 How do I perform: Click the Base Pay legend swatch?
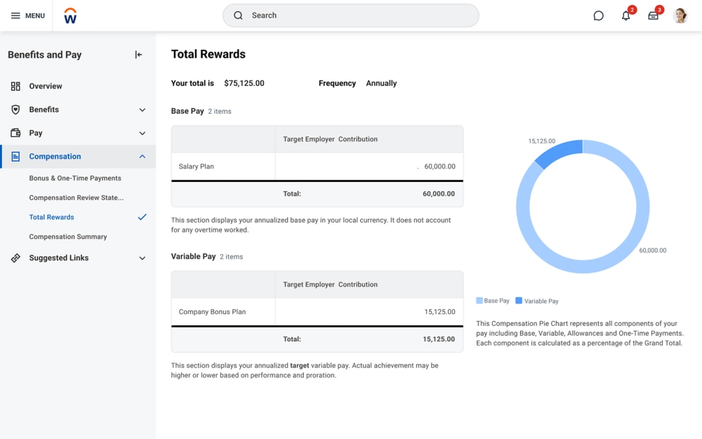[479, 301]
